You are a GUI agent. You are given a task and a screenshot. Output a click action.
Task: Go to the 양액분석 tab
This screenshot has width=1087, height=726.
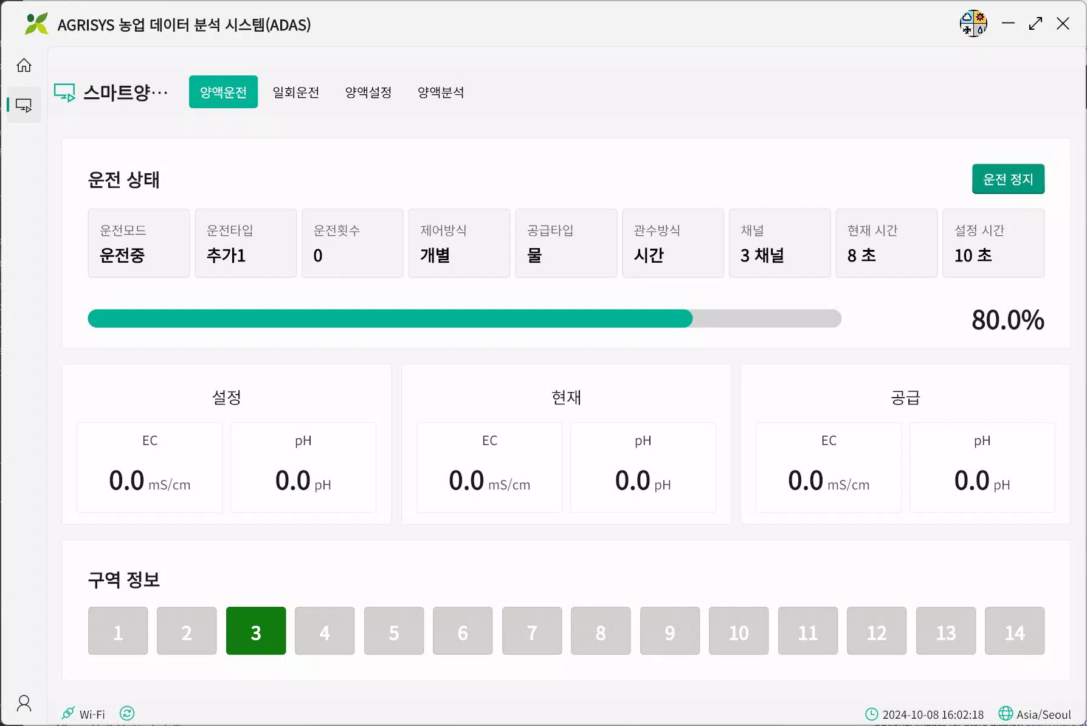(441, 92)
